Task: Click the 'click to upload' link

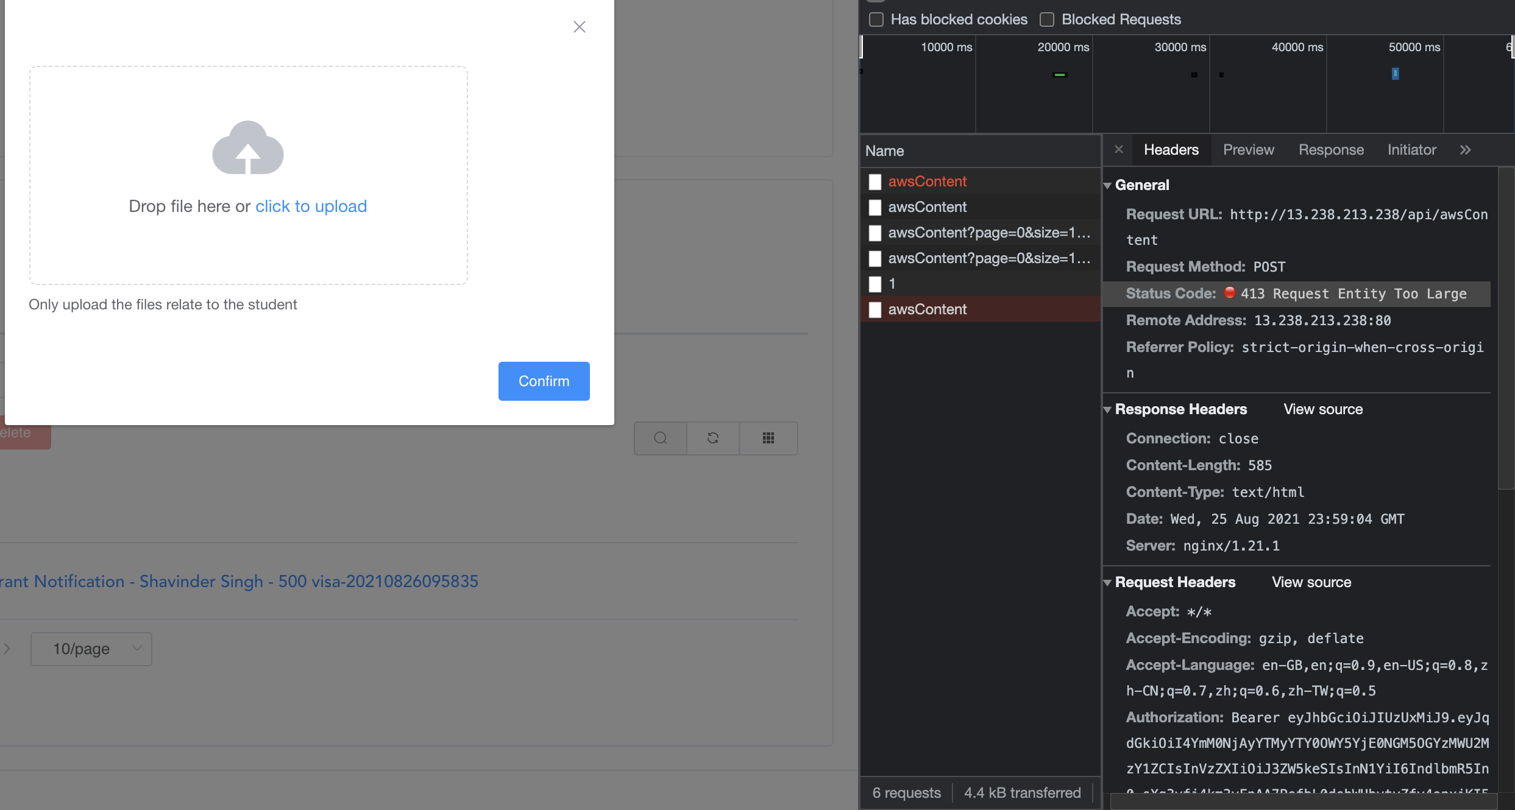Action: click(311, 206)
